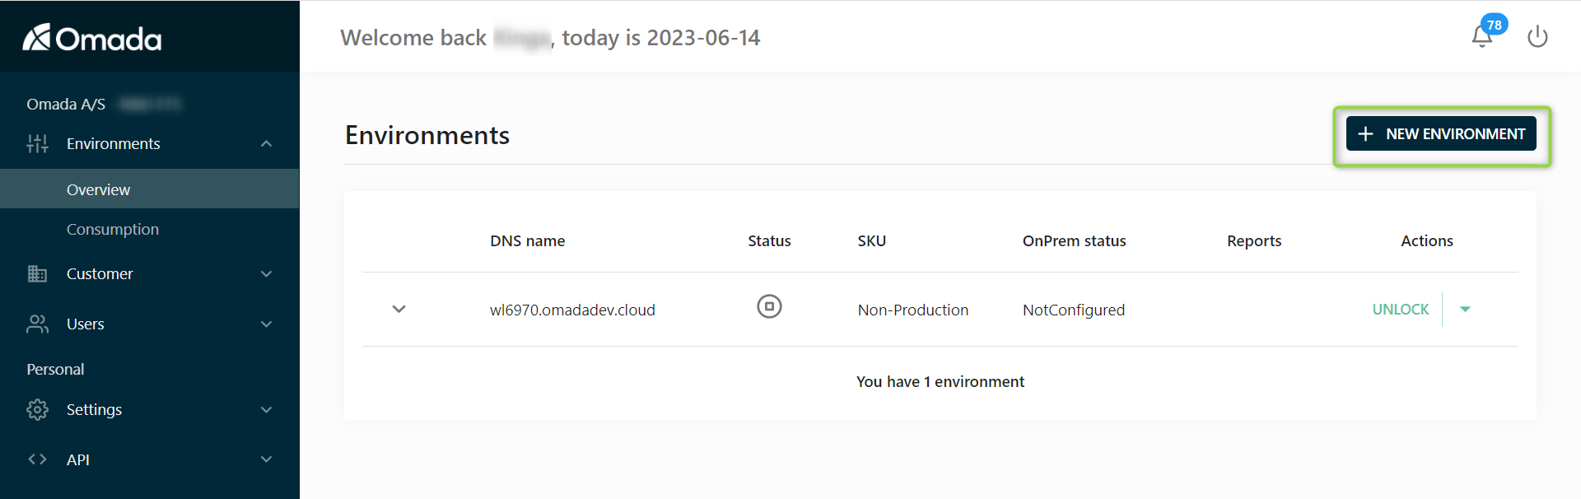Expand the wl6970.omadadev.cloud row details

click(399, 310)
